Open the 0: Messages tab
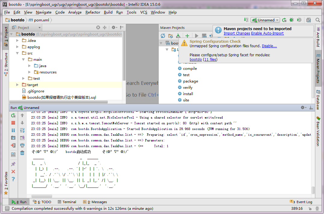Screen dimensions: 324x214 click(95, 202)
